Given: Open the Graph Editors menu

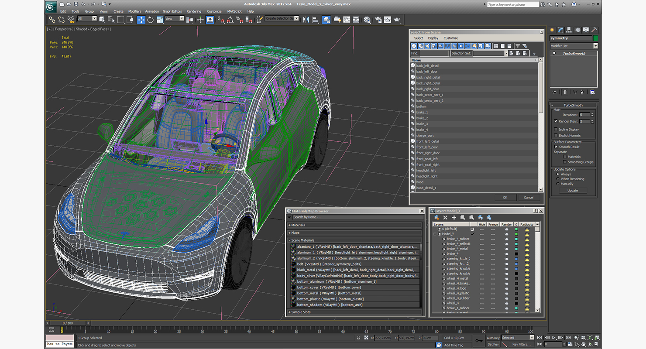Looking at the screenshot, I should click(x=172, y=11).
